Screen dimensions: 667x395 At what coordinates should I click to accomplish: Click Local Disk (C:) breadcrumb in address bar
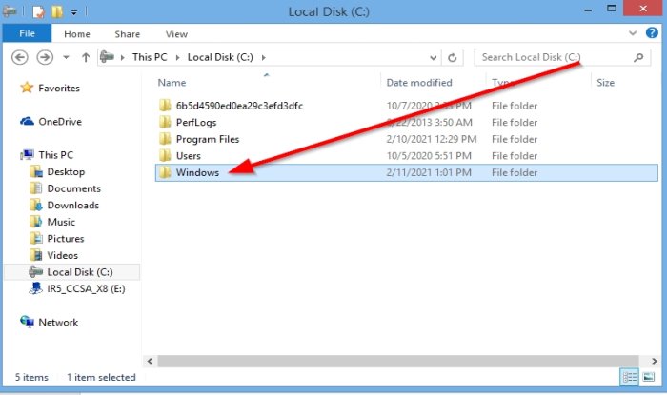(220, 57)
